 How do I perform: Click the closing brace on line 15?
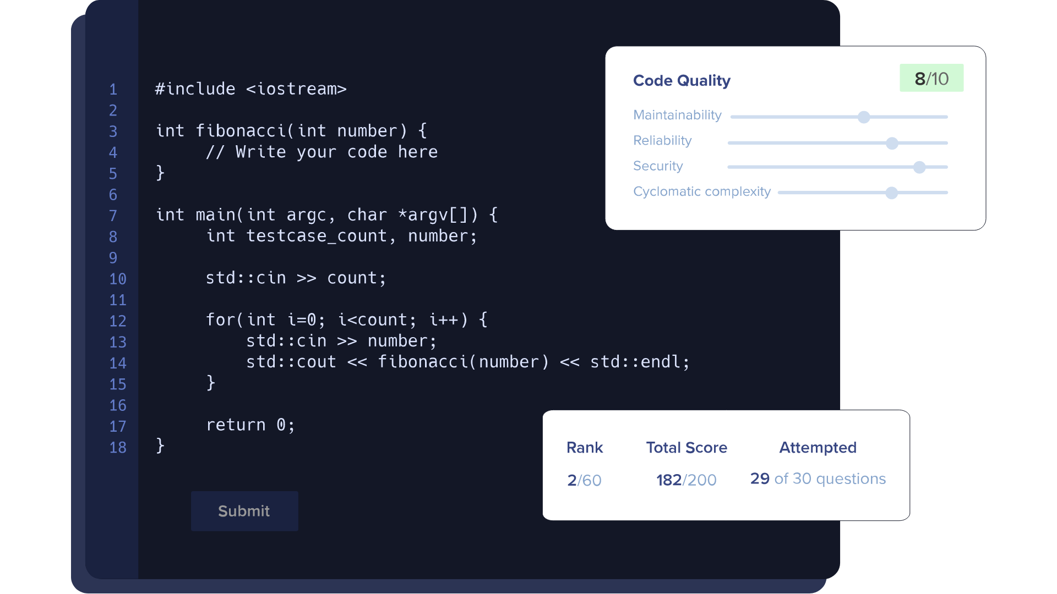pyautogui.click(x=211, y=383)
